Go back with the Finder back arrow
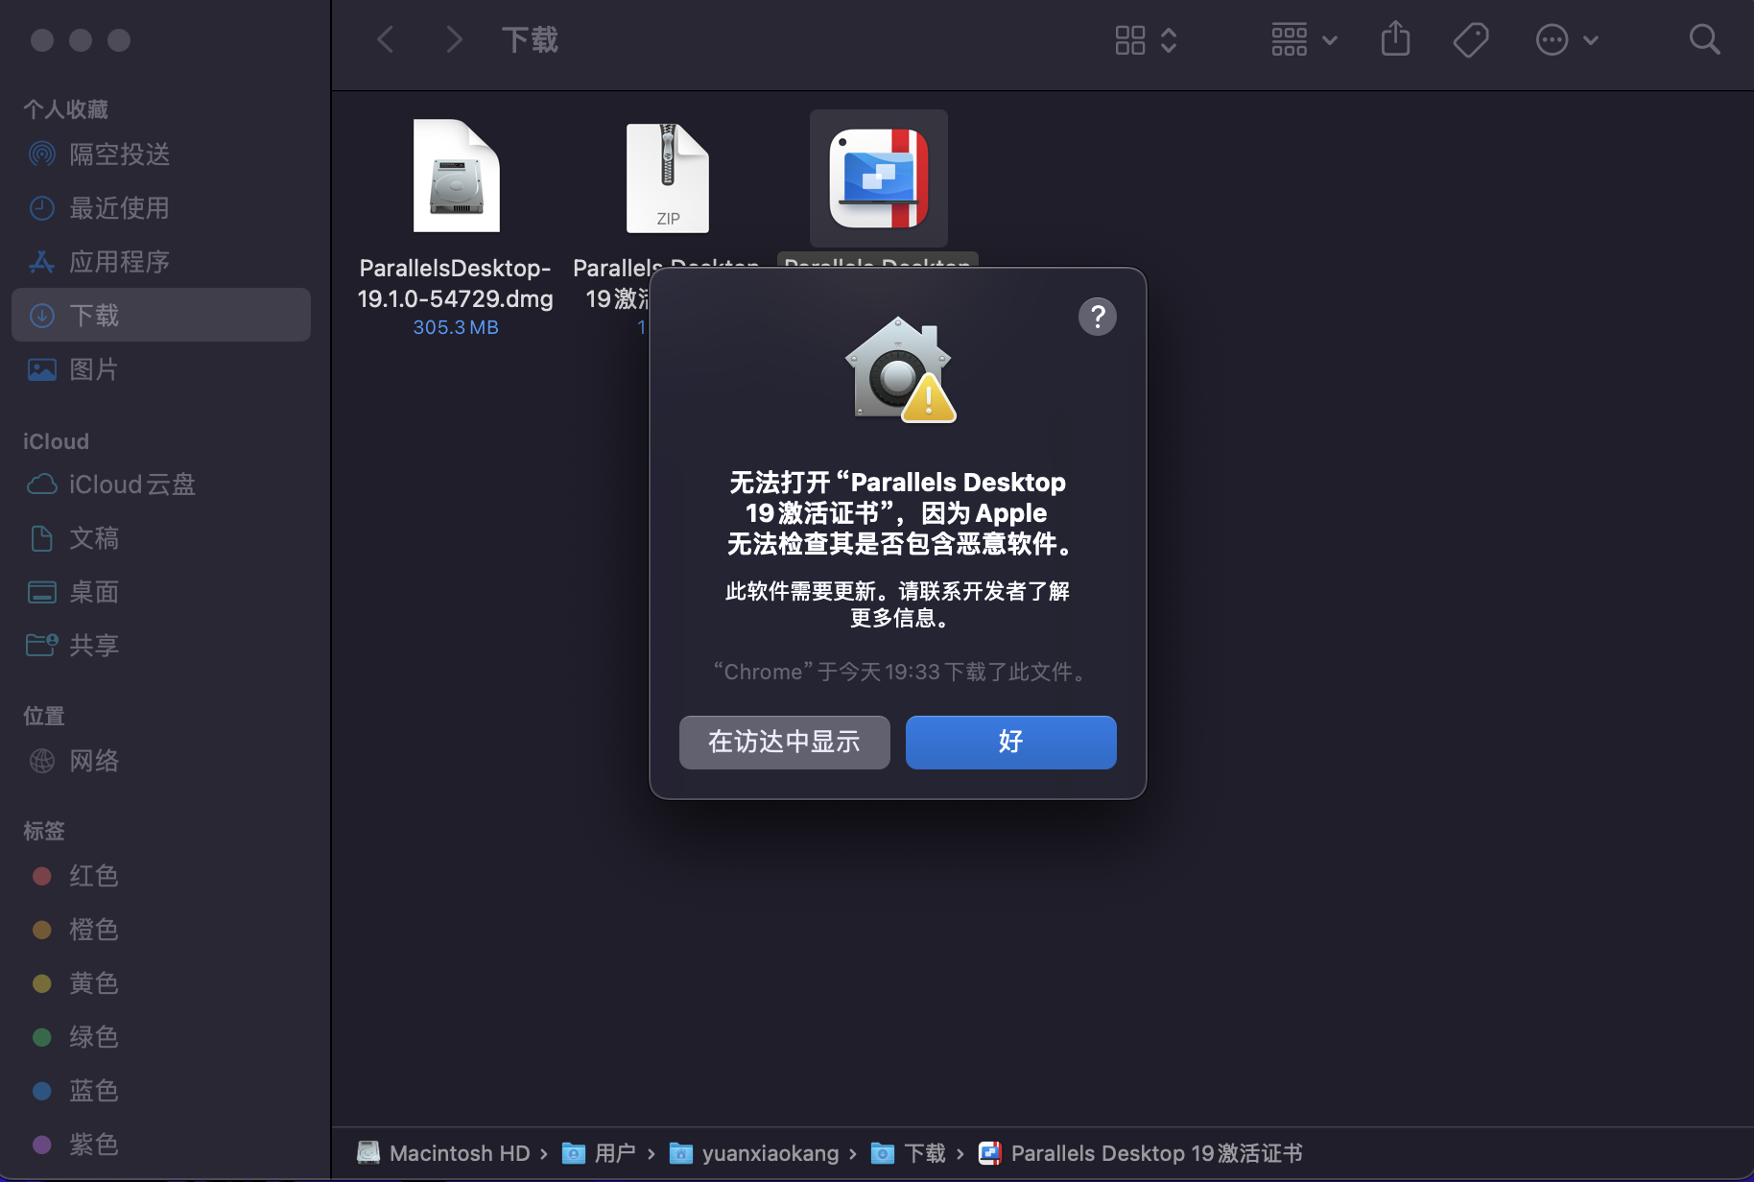This screenshot has width=1754, height=1182. (x=386, y=39)
